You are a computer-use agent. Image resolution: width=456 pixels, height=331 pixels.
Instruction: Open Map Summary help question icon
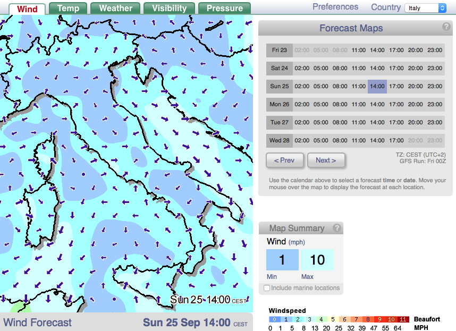(337, 227)
